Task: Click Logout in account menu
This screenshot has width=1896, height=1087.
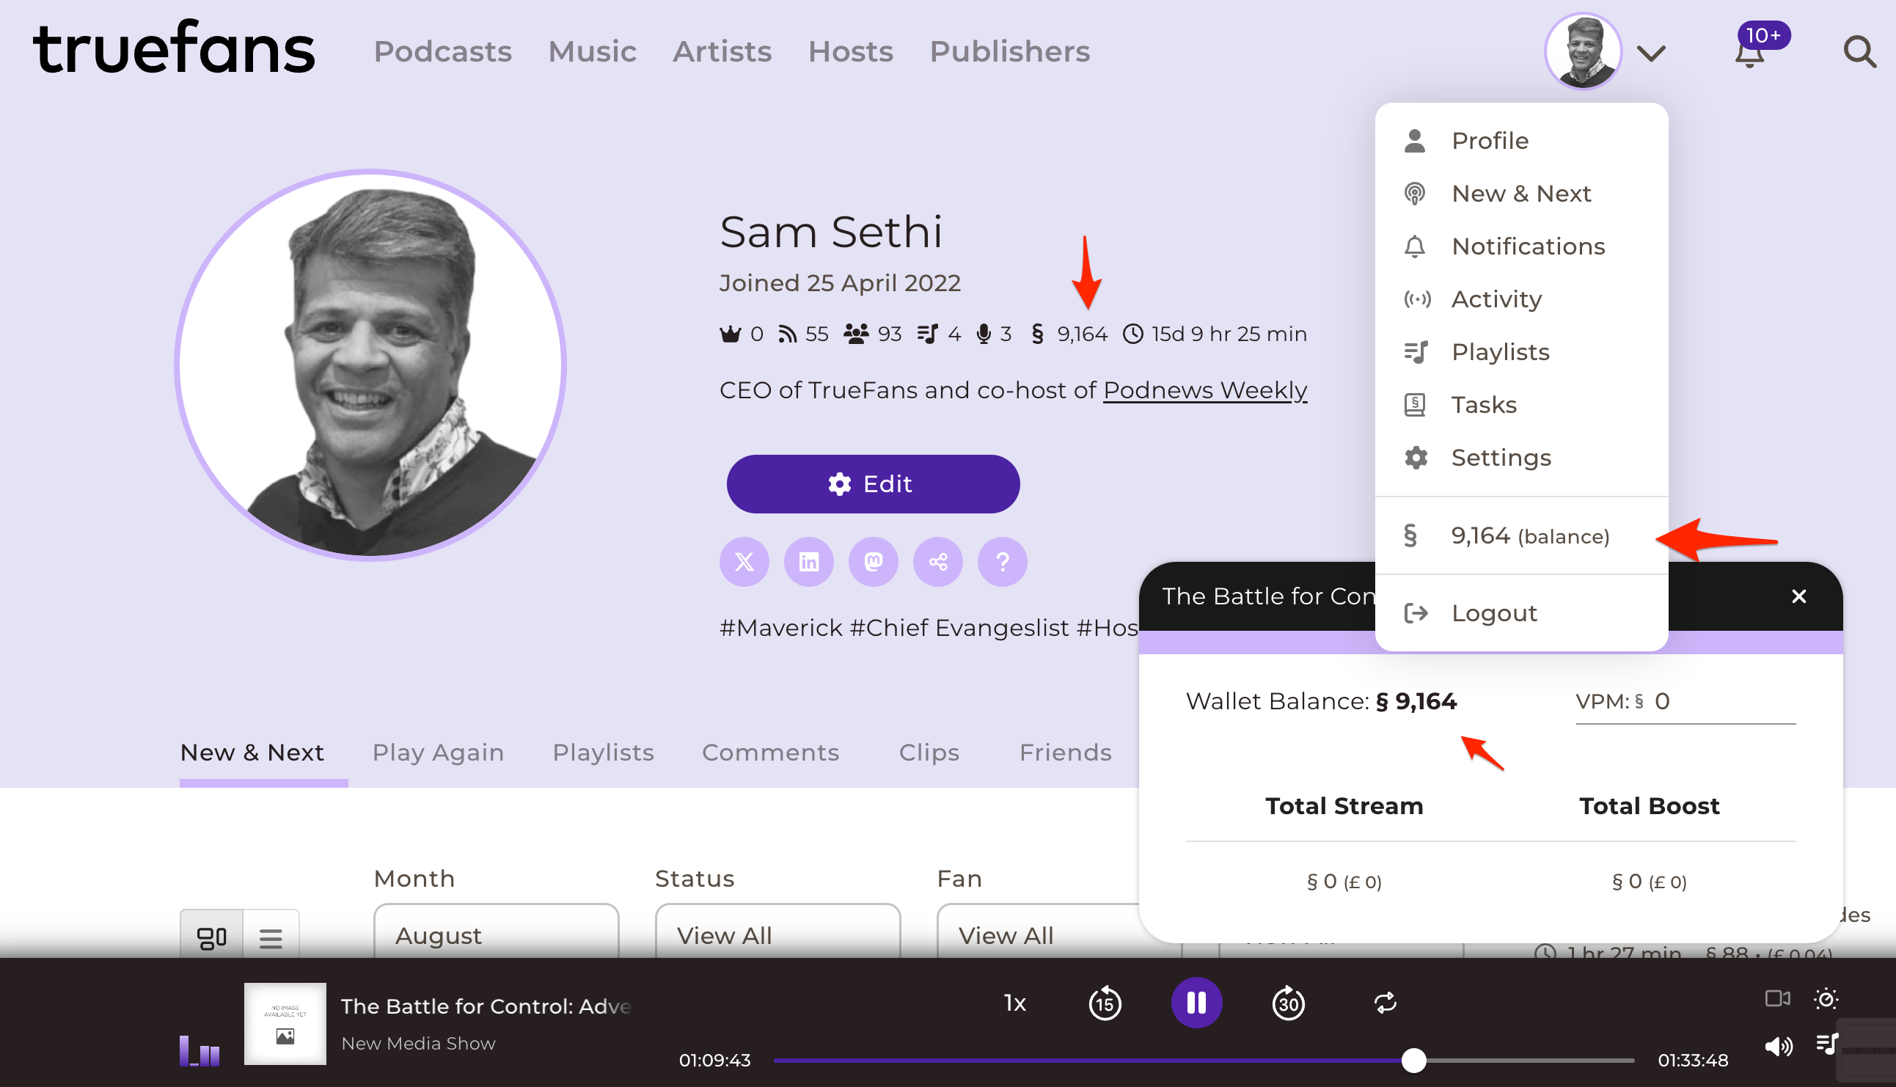Action: pyautogui.click(x=1521, y=614)
